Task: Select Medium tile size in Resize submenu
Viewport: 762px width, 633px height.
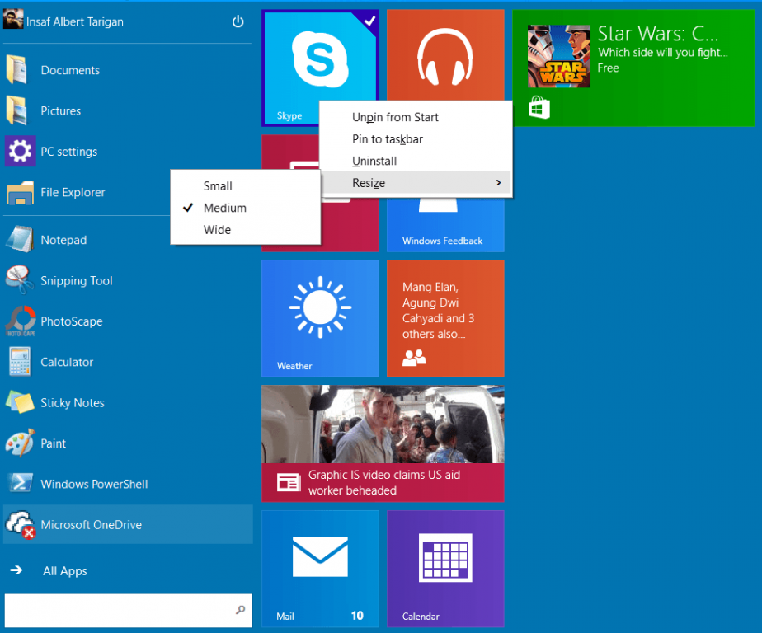Action: (x=224, y=208)
